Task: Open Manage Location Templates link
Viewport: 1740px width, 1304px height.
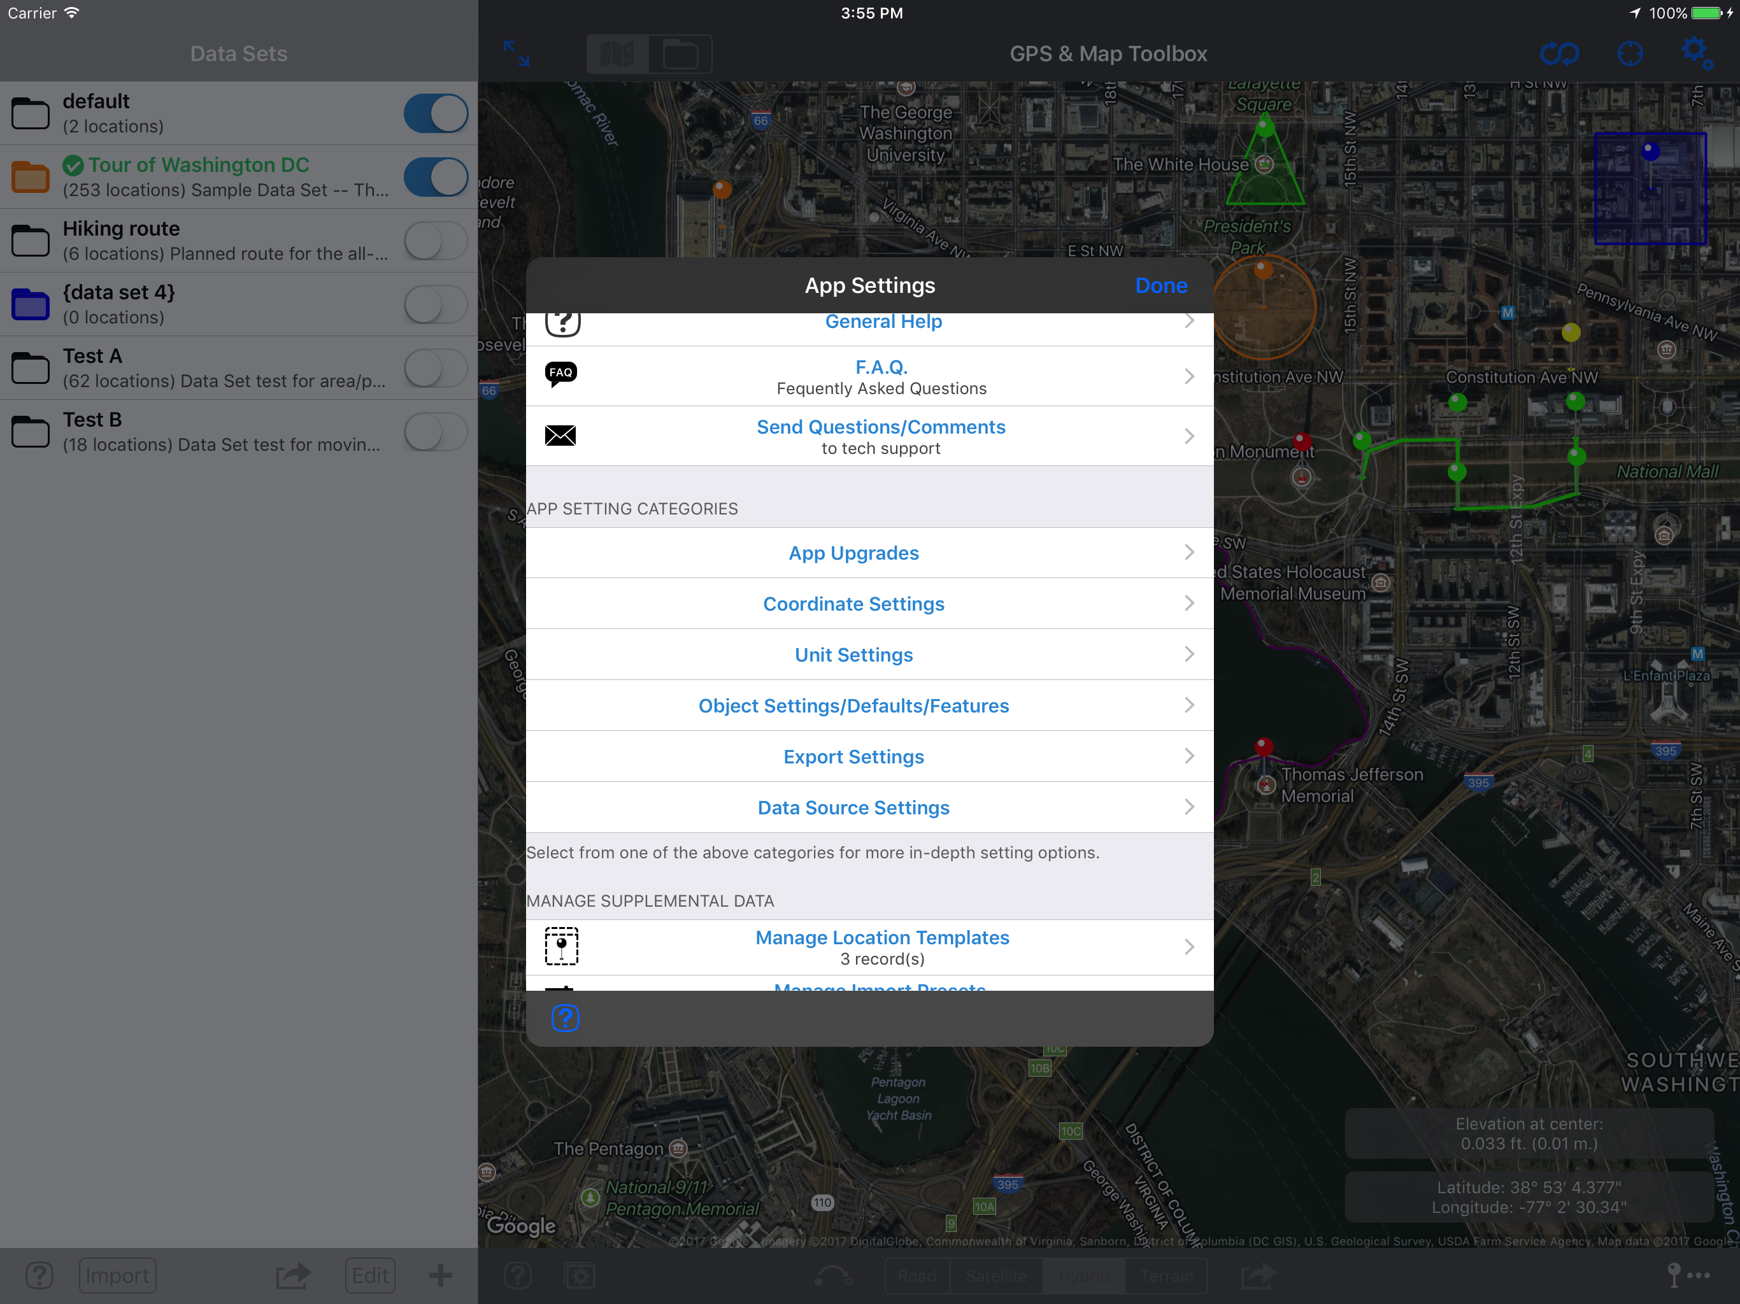Action: [882, 937]
